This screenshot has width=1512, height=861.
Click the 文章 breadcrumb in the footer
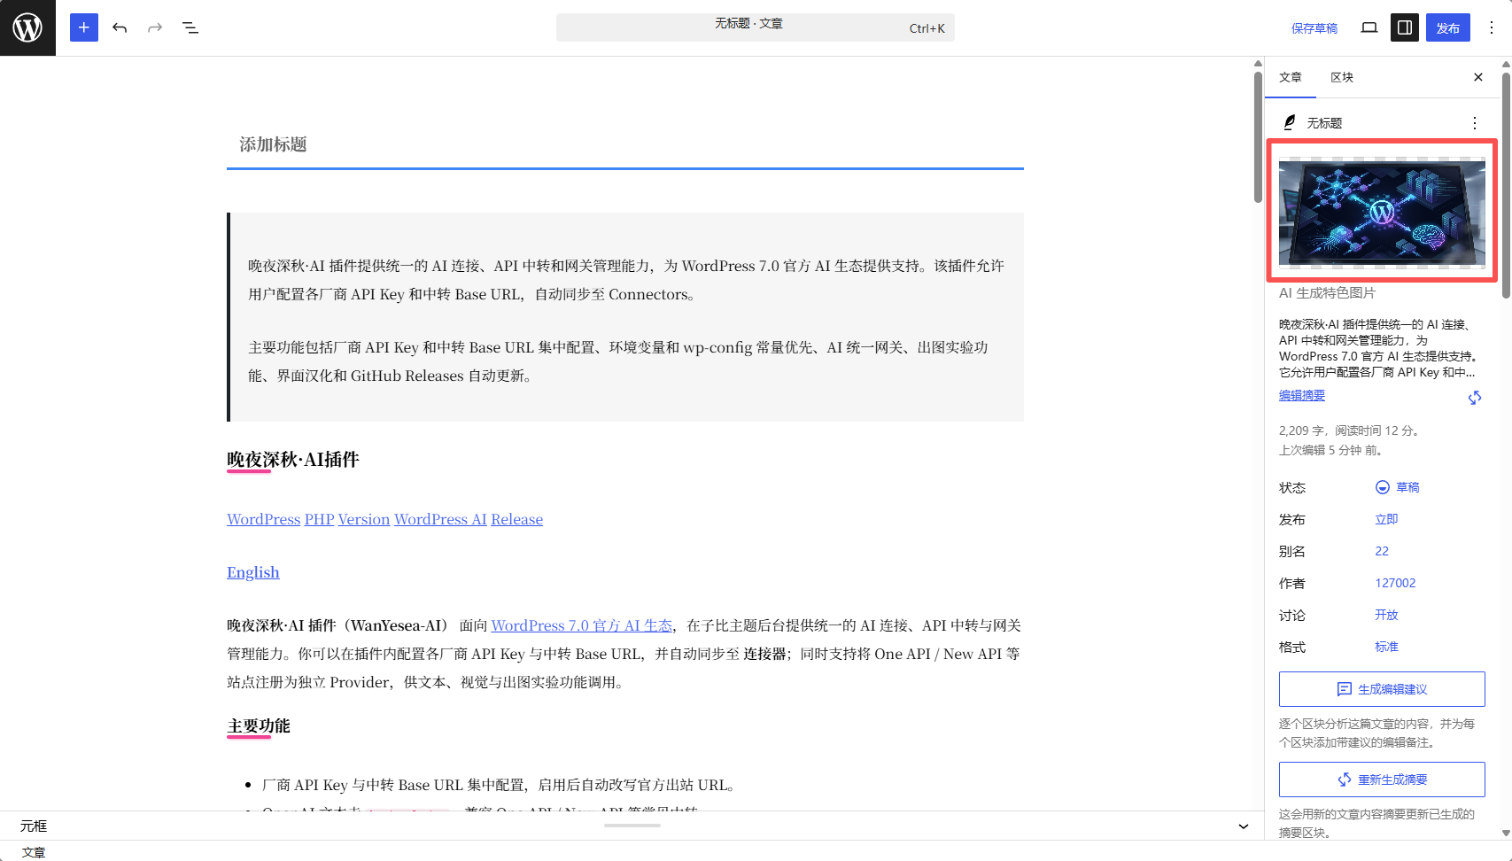34,851
